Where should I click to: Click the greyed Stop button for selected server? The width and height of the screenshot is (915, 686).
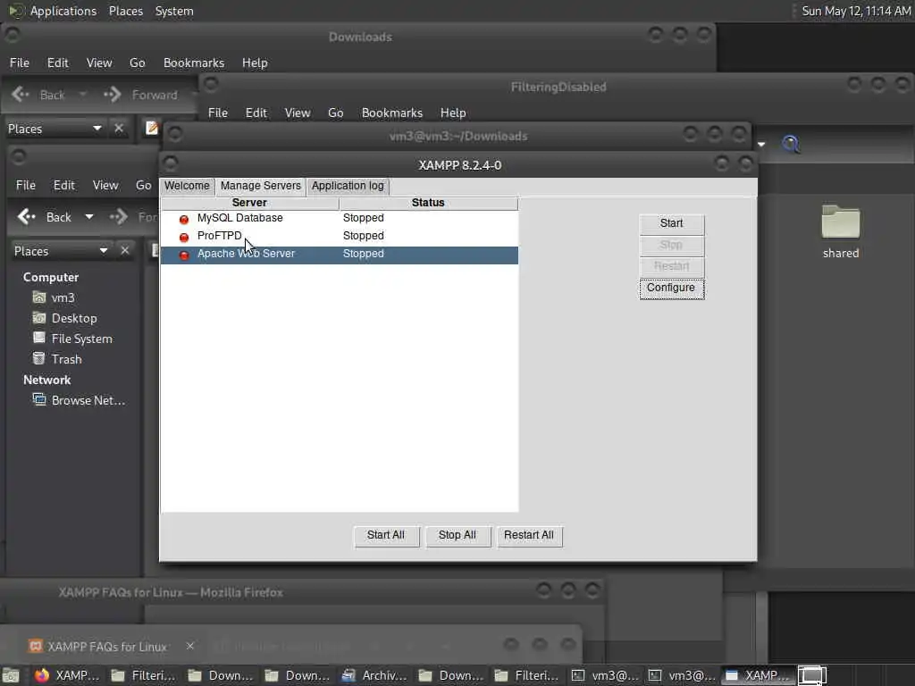tap(672, 245)
